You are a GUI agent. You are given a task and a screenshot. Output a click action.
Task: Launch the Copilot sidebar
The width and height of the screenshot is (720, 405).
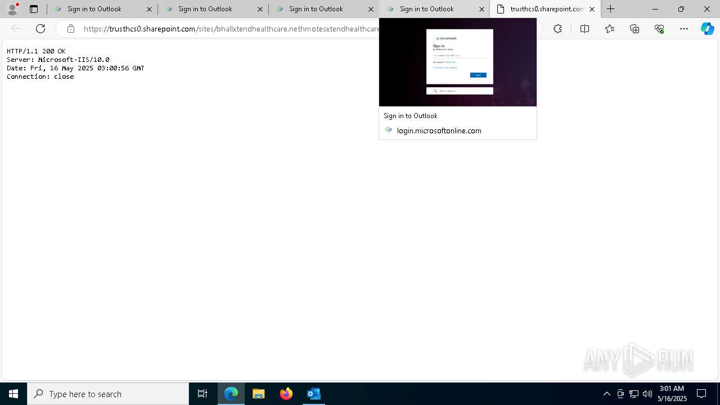pyautogui.click(x=707, y=29)
